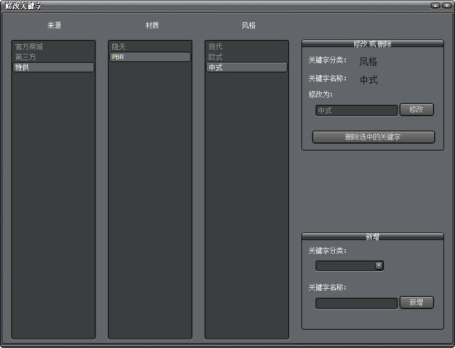Screen dimensions: 455x348
Task: Select 现代 in the 风格 list
Action: click(247, 47)
